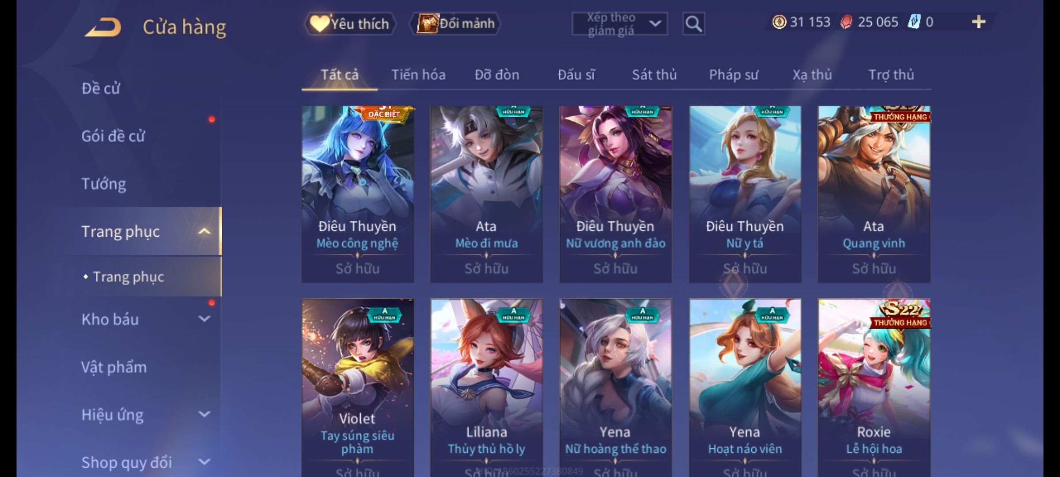Click the red ruby currency icon
Screen dimensions: 1060x477
pos(846,22)
